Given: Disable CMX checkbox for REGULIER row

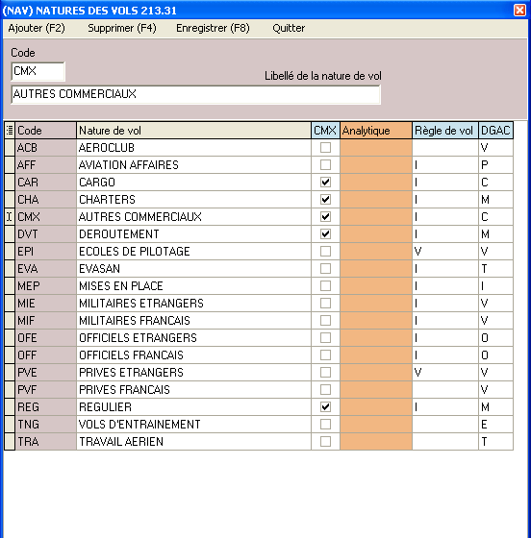Looking at the screenshot, I should pyautogui.click(x=325, y=407).
